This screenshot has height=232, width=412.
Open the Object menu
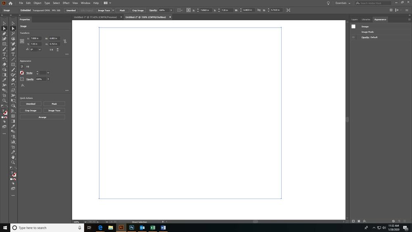(37, 3)
